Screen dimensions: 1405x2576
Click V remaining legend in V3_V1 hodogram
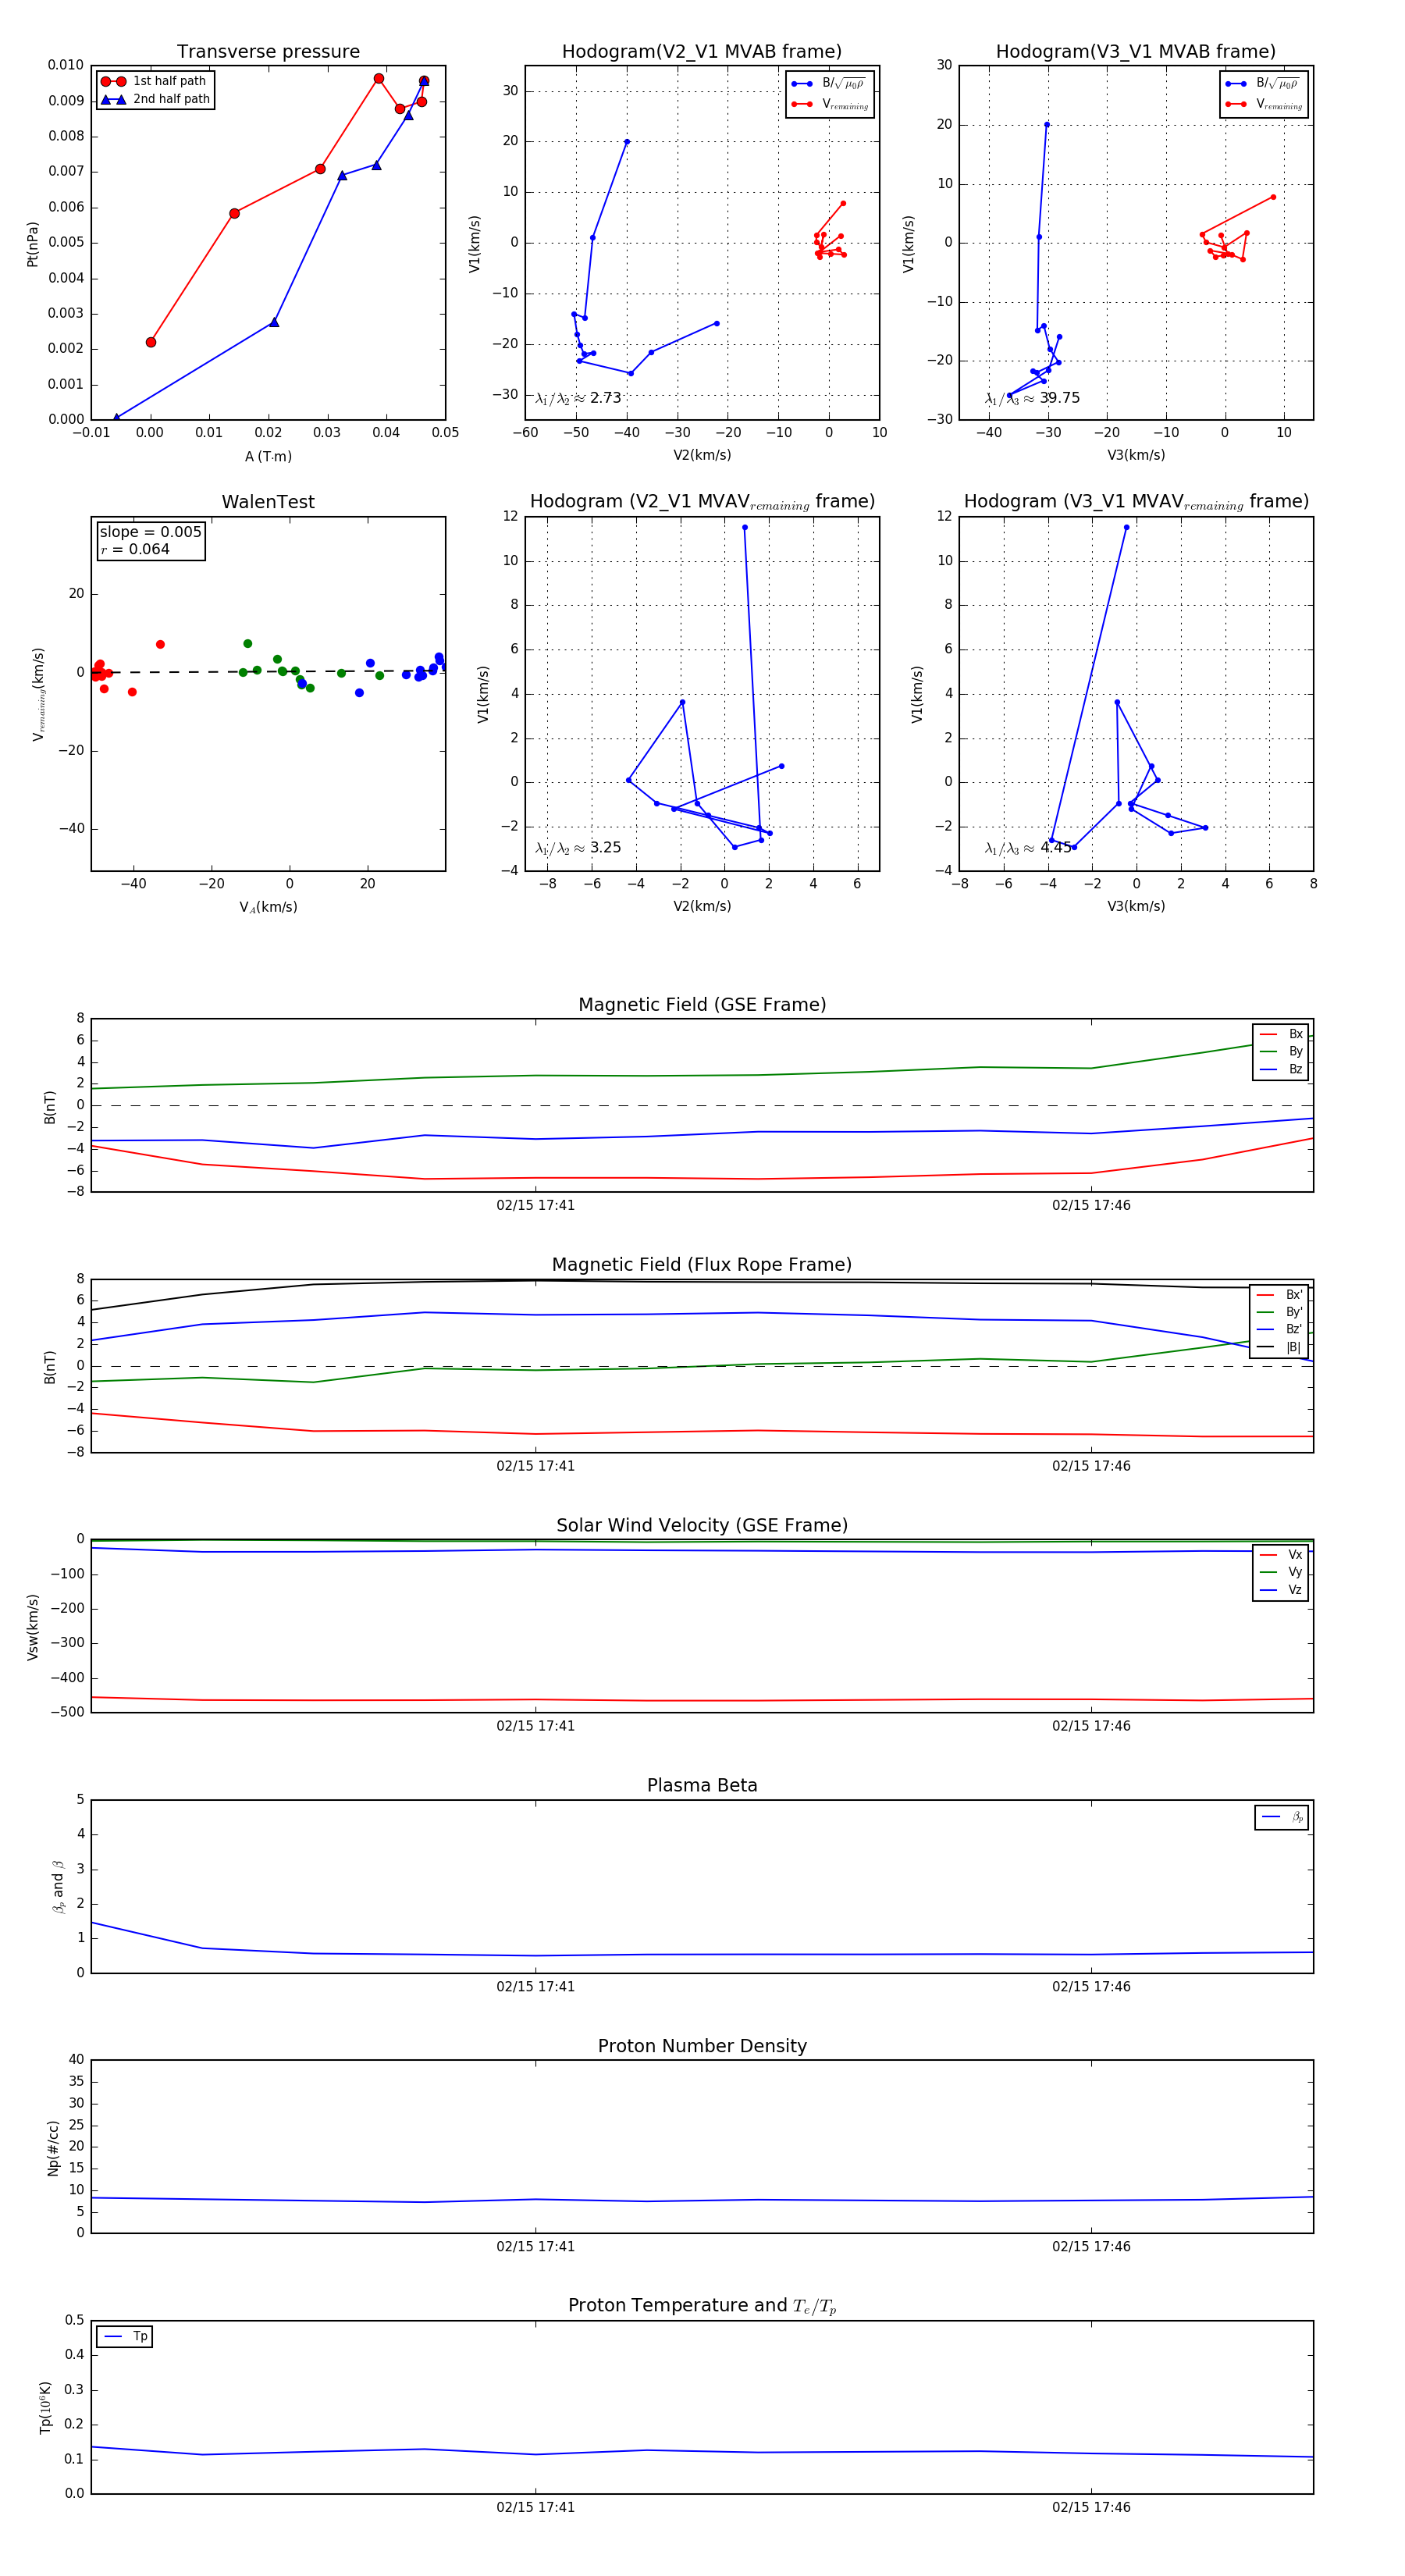tap(1263, 104)
